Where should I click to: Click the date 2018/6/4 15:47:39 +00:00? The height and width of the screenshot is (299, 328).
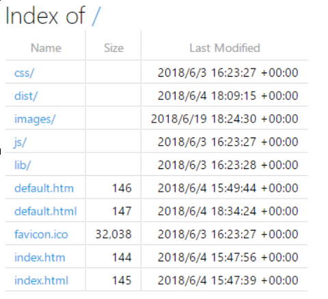228,281
